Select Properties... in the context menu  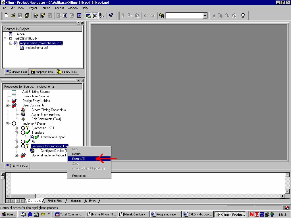pos(89,176)
